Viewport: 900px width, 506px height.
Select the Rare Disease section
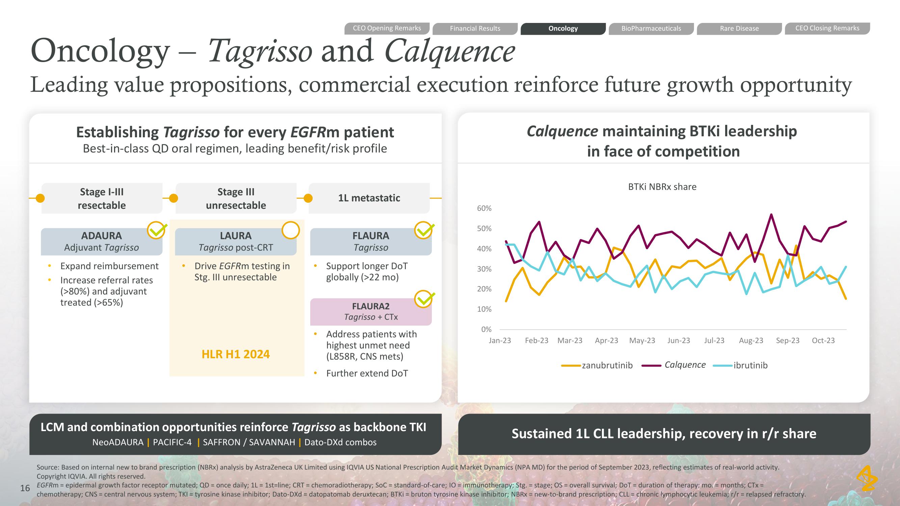737,28
